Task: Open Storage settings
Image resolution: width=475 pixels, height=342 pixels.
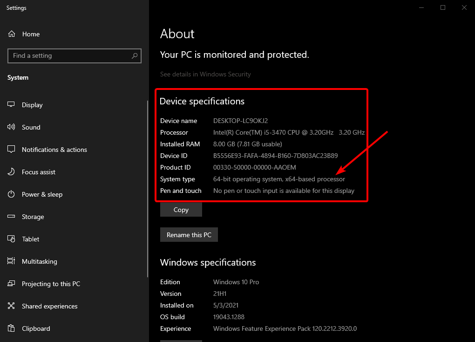Action: pos(74,217)
